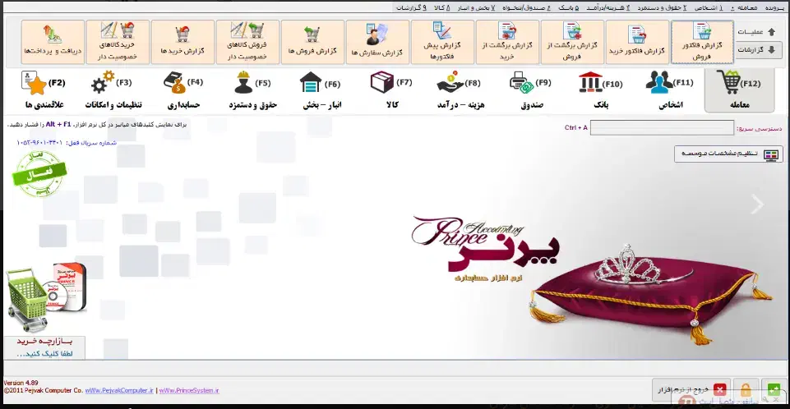Open the wWw.PrinceSystem.ir link

point(189,391)
